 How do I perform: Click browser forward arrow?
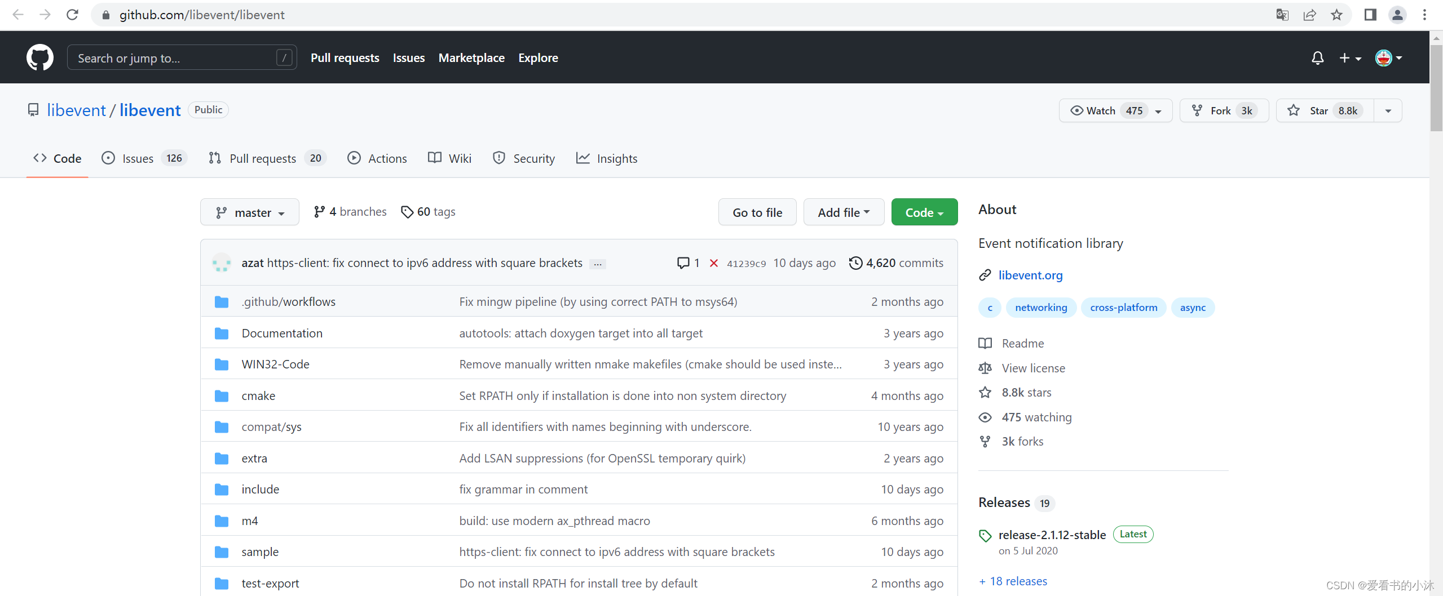click(45, 15)
